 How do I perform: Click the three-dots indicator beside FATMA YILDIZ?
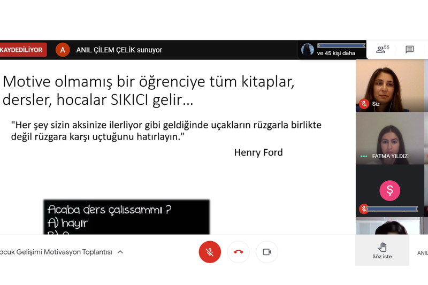coord(364,157)
